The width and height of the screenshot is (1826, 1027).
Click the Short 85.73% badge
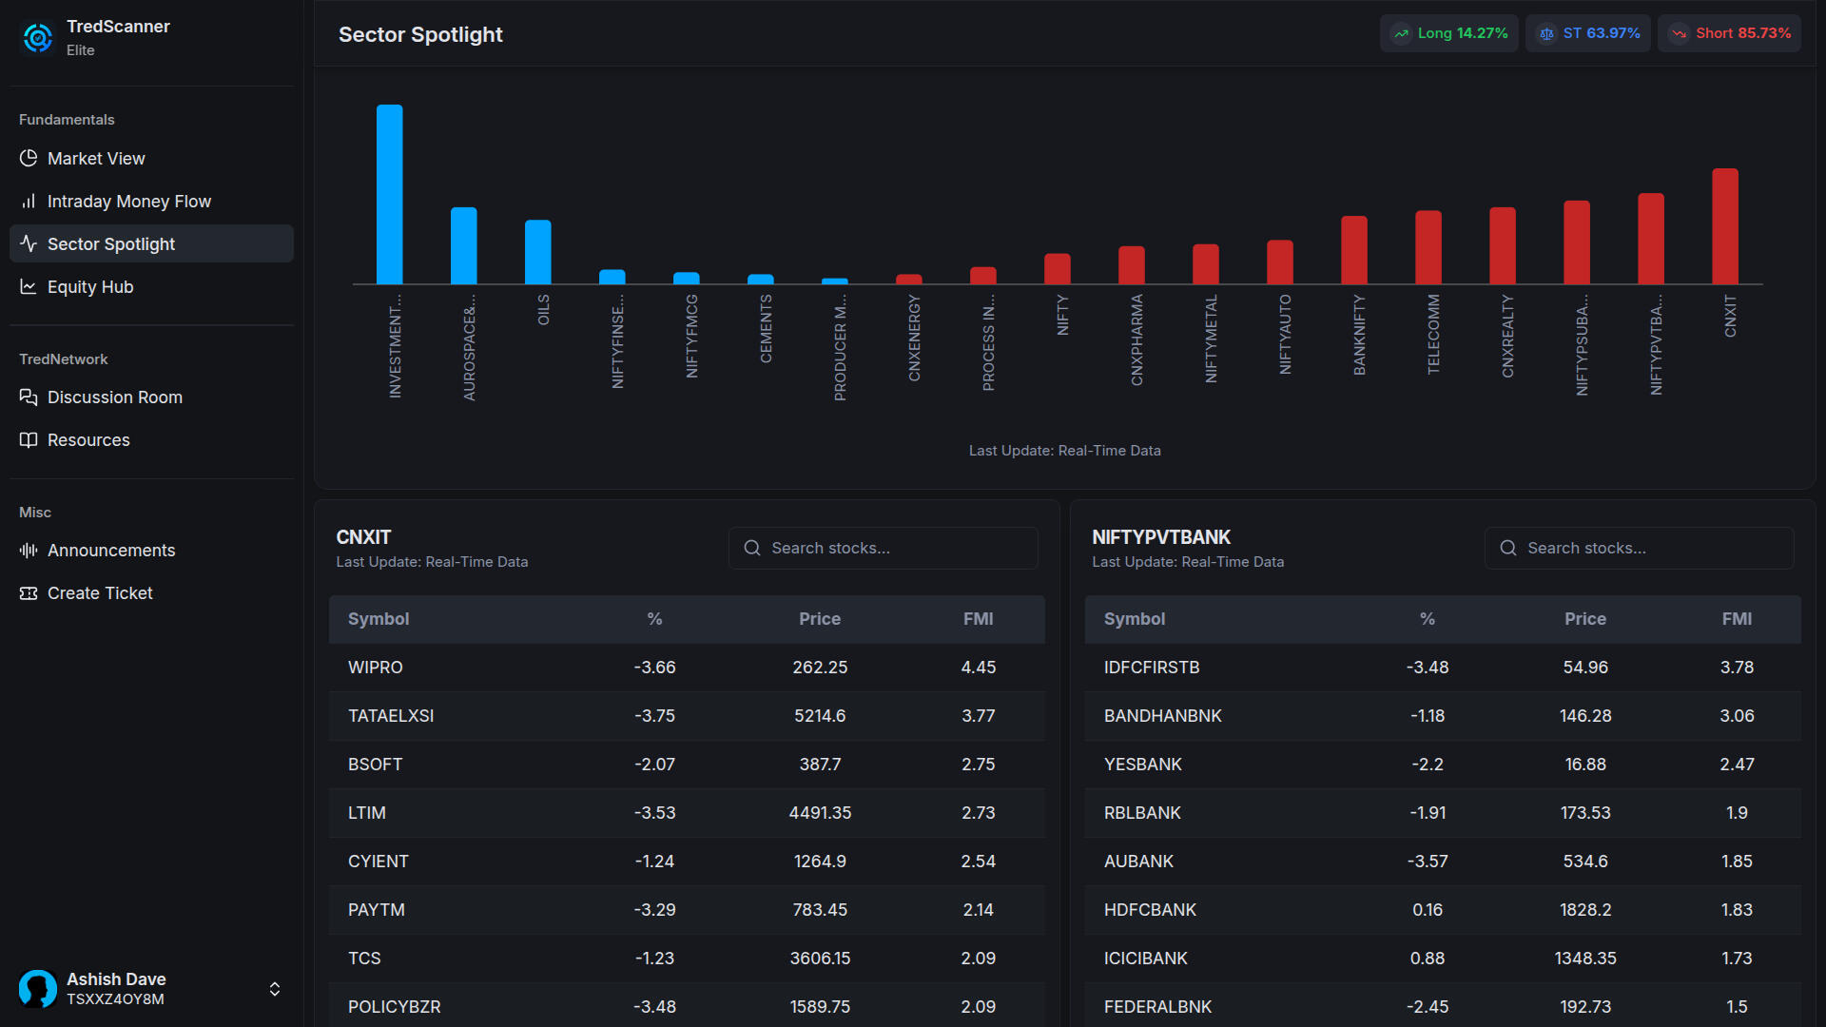[x=1729, y=33]
